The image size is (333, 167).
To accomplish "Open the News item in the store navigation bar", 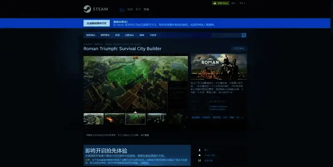I will [142, 35].
